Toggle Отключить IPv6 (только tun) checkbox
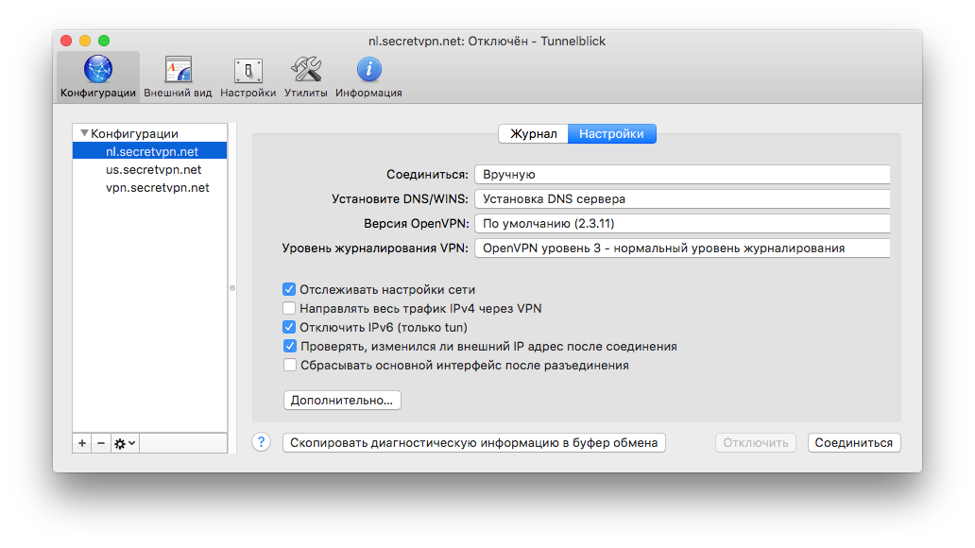This screenshot has height=548, width=975. (289, 327)
